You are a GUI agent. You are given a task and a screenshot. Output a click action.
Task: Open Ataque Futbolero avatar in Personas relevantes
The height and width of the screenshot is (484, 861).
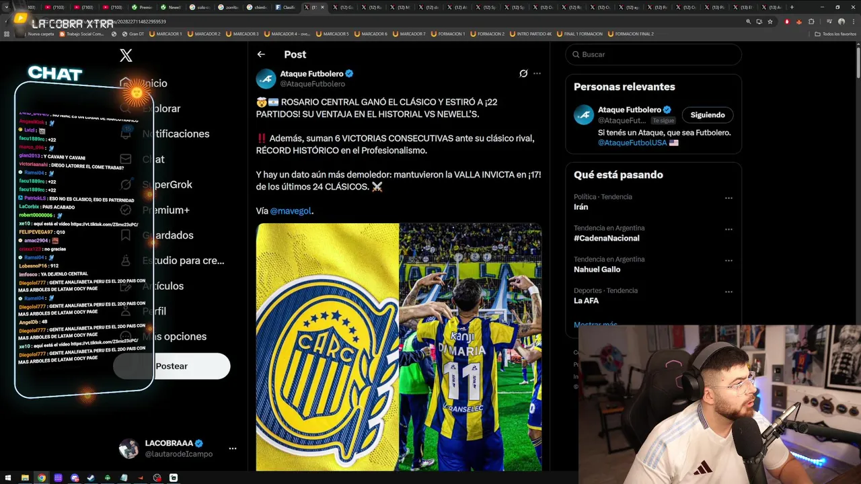pos(584,115)
